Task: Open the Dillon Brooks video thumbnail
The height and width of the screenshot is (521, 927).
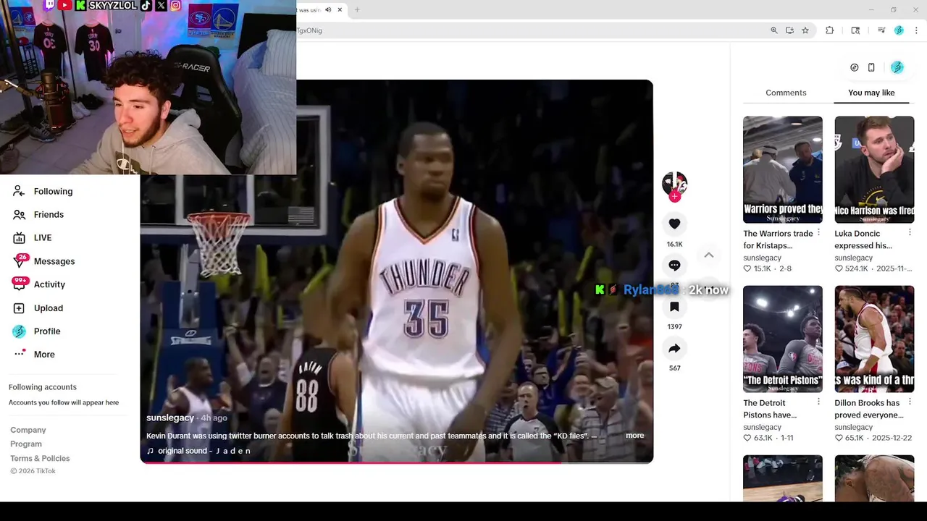Action: click(874, 339)
